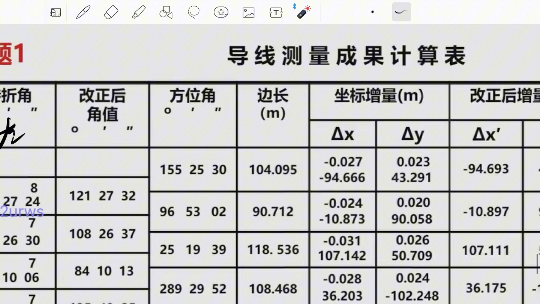540x304 pixels.
Task: Click Δx value 36.203
Action: (x=342, y=296)
